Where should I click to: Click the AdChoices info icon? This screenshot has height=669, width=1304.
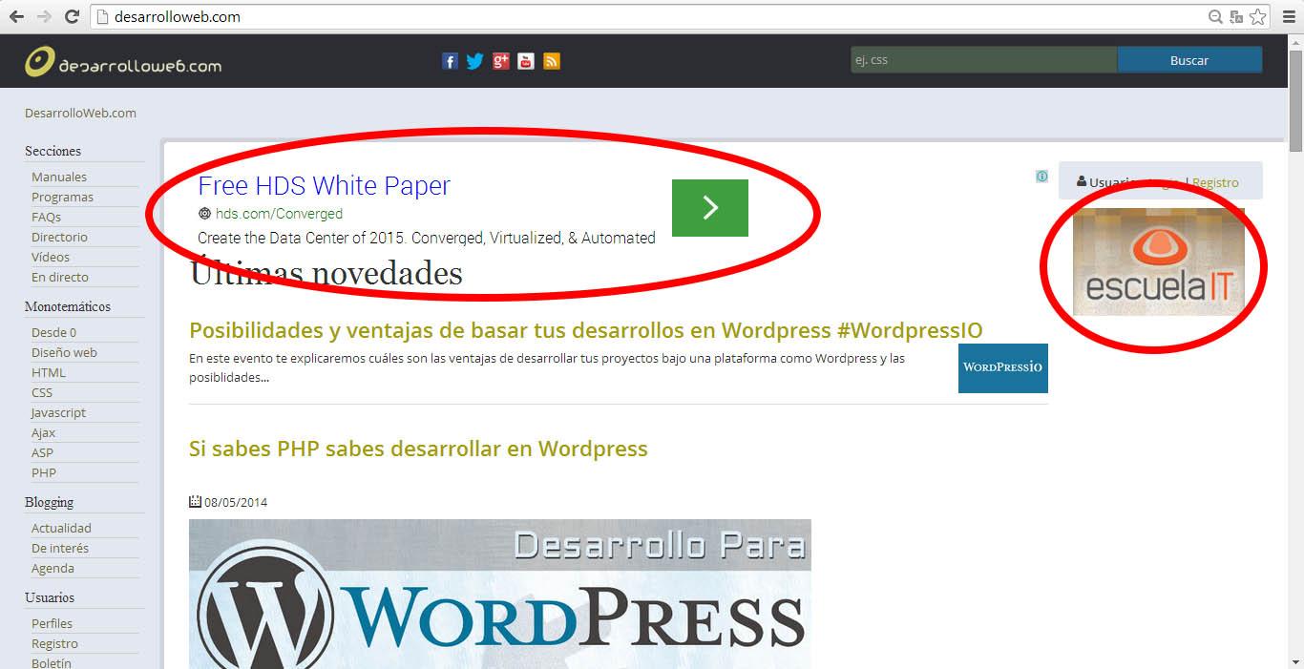1041,176
